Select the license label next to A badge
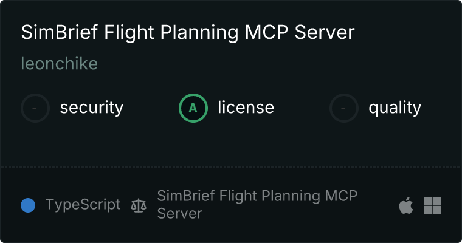462x243 pixels. [246, 108]
